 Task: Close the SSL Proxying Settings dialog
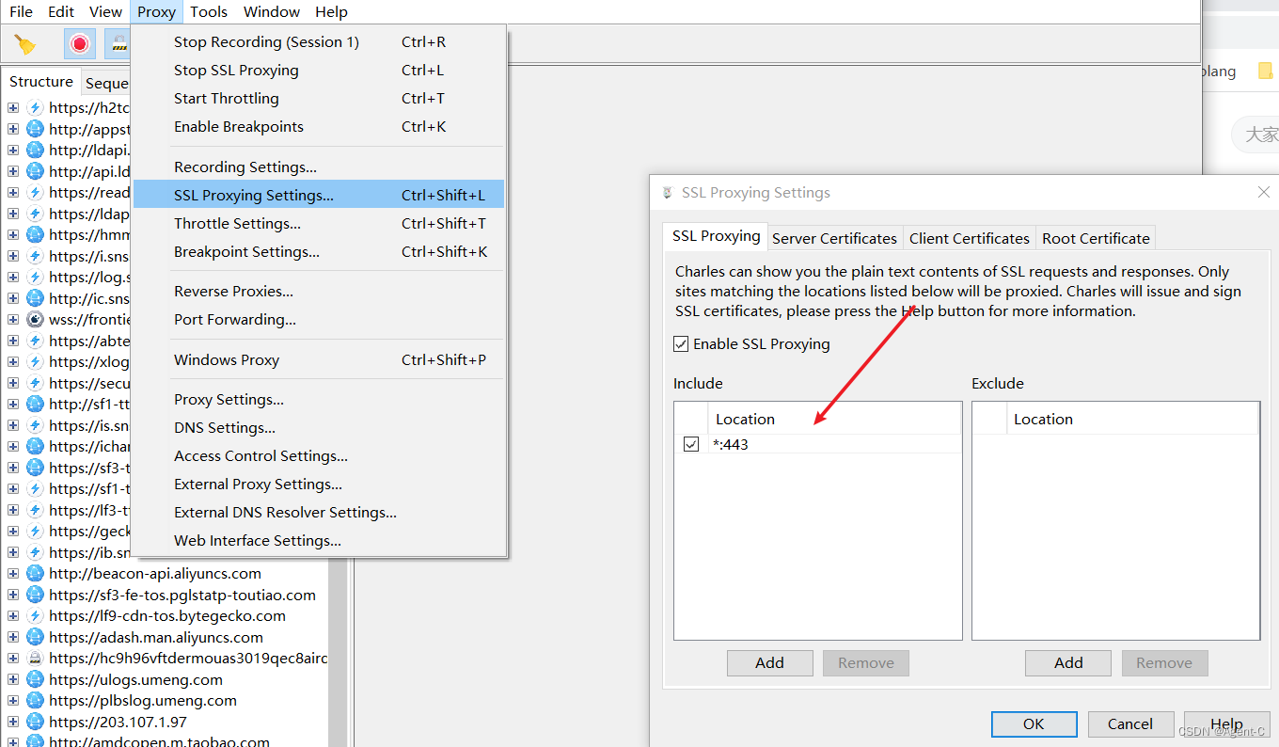pyautogui.click(x=1263, y=192)
